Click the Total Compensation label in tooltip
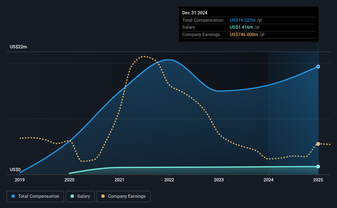 pyautogui.click(x=203, y=20)
